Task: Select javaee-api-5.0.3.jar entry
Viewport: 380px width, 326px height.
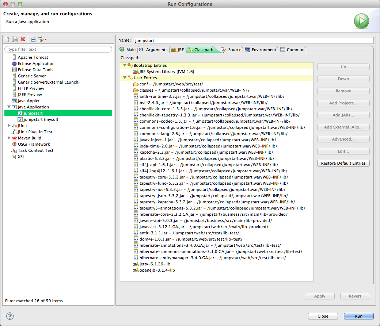Action: coord(202,220)
